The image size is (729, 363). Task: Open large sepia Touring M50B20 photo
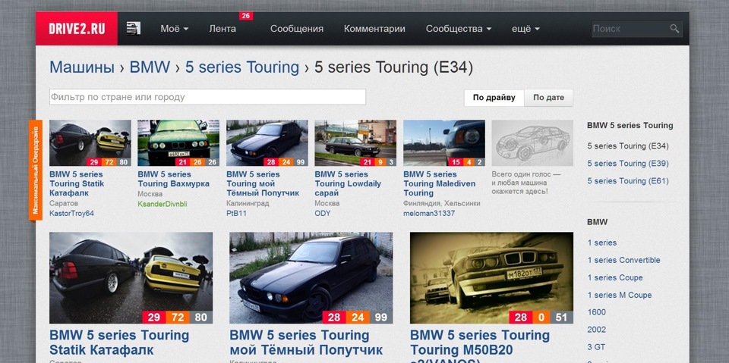tap(491, 277)
